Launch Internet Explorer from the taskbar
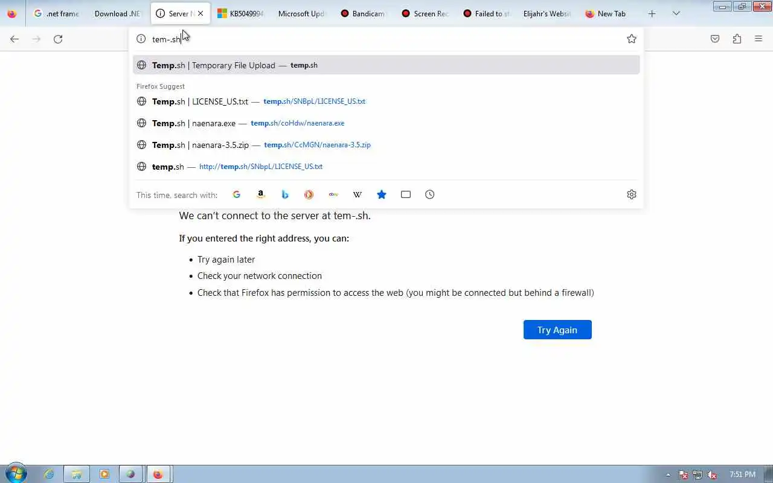Viewport: 773px width, 483px height. click(50, 475)
